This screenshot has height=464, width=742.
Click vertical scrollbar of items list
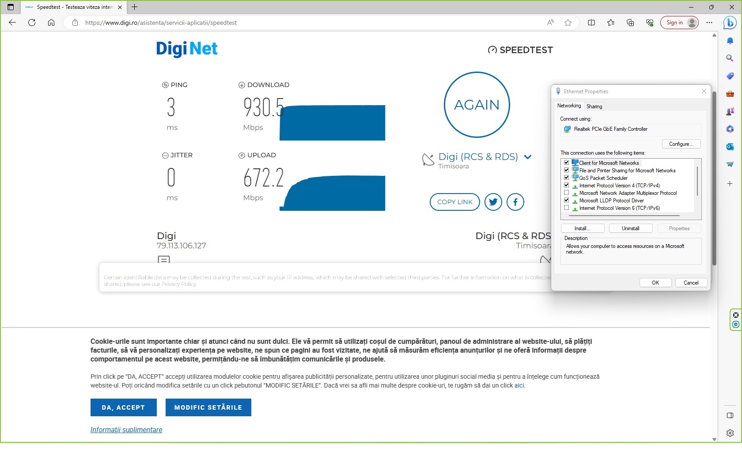point(698,181)
